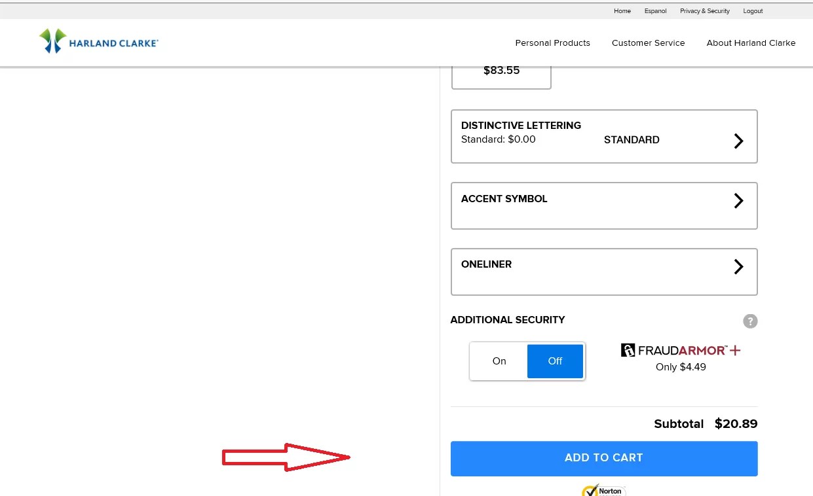Image resolution: width=813 pixels, height=496 pixels.
Task: Expand the Distinctive Lettering chevron
Action: point(738,141)
